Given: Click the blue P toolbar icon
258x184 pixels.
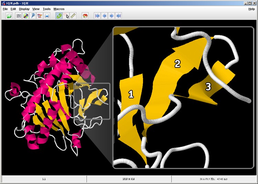Looking at the screenshot, I should [33, 16].
